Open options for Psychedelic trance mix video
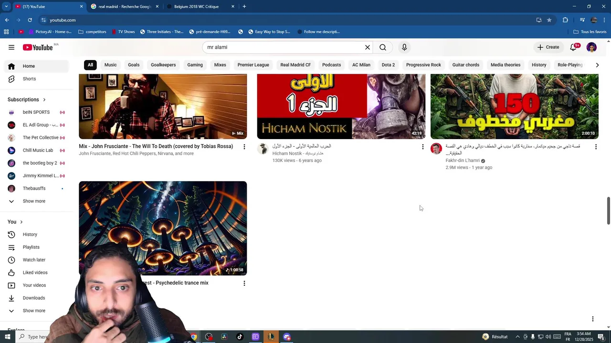611x343 pixels. tap(244, 283)
